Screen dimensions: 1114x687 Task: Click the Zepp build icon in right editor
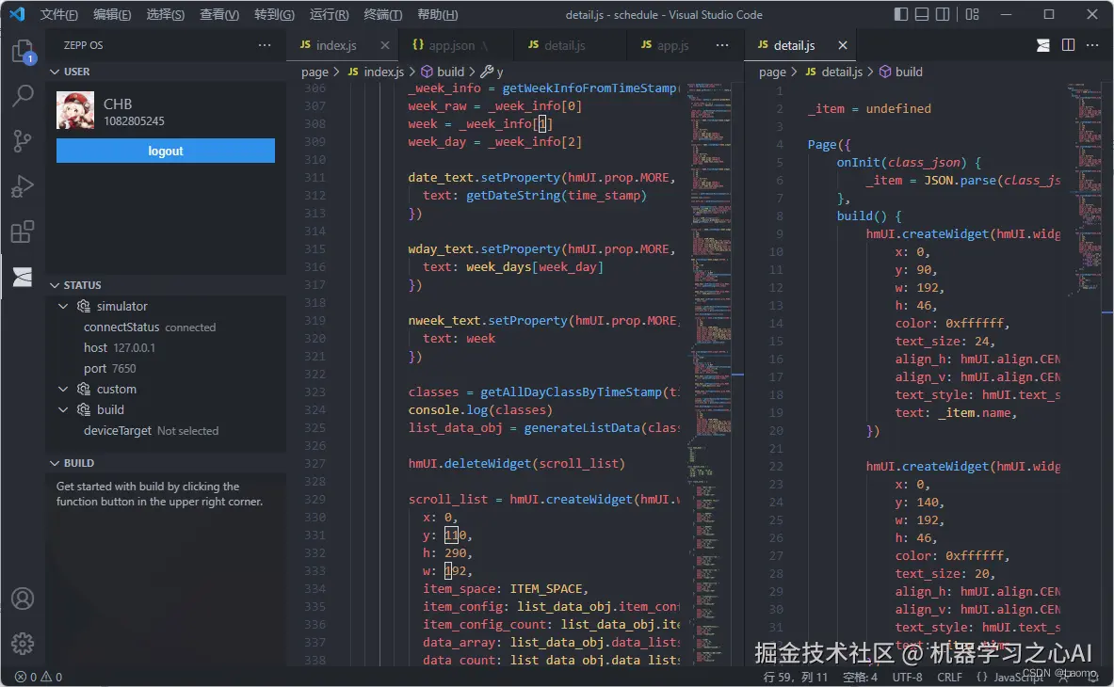click(1043, 45)
